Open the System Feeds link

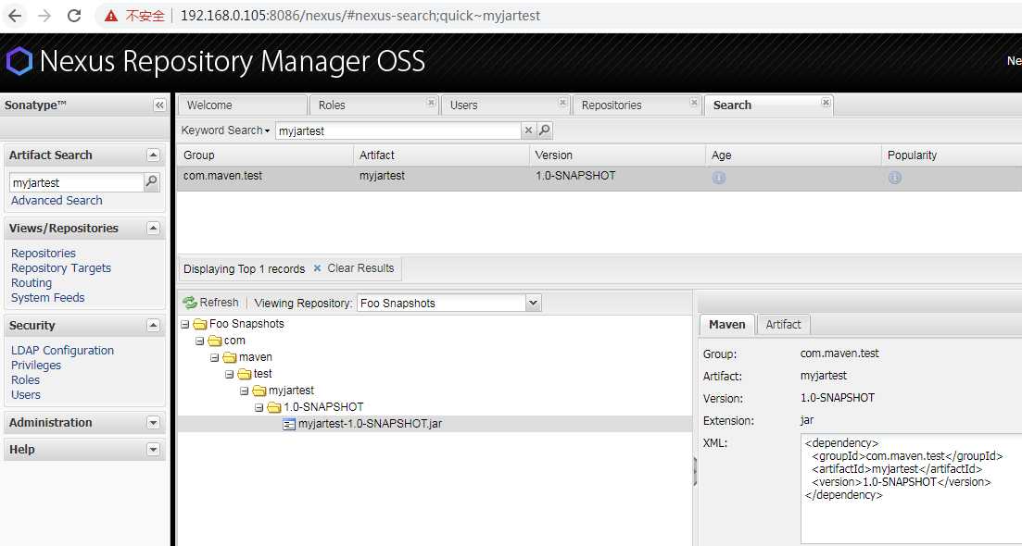pyautogui.click(x=47, y=297)
